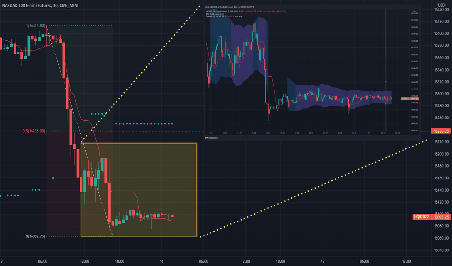Click 16400.00 on the price axis
The height and width of the screenshot is (266, 452).
click(441, 34)
